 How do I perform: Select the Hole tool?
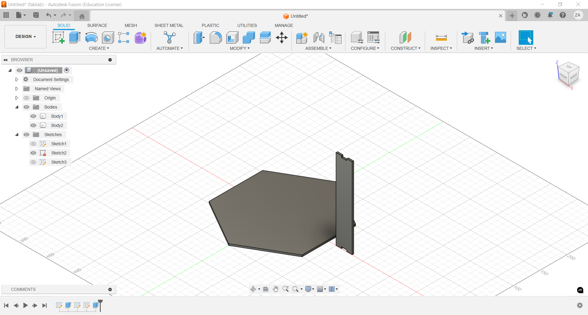(x=108, y=38)
